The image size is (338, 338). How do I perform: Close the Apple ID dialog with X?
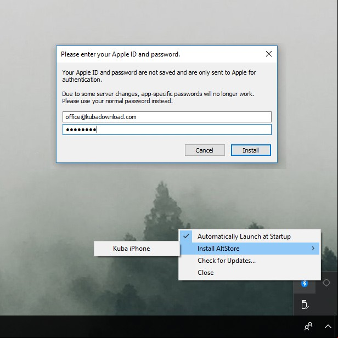[x=269, y=54]
